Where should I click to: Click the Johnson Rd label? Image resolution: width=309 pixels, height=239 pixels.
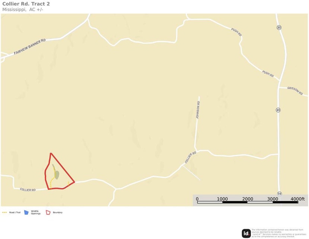(198, 110)
